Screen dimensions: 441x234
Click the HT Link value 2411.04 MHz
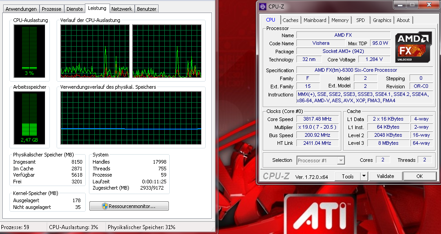(x=318, y=143)
